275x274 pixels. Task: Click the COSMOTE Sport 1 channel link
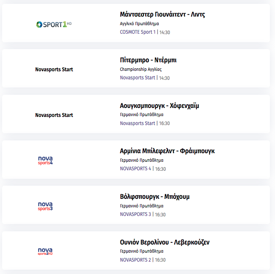click(137, 32)
